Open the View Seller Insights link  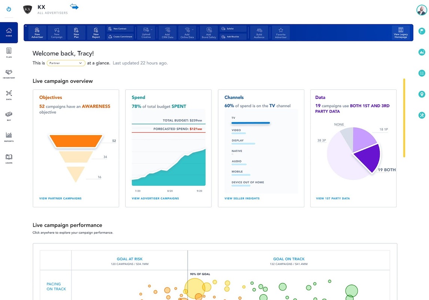click(x=242, y=198)
